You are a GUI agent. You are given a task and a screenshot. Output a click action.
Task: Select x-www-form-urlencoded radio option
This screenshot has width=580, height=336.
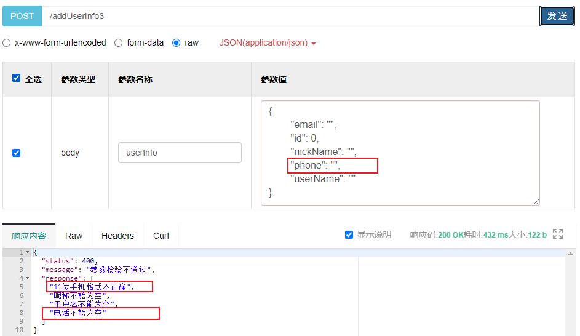tap(7, 43)
